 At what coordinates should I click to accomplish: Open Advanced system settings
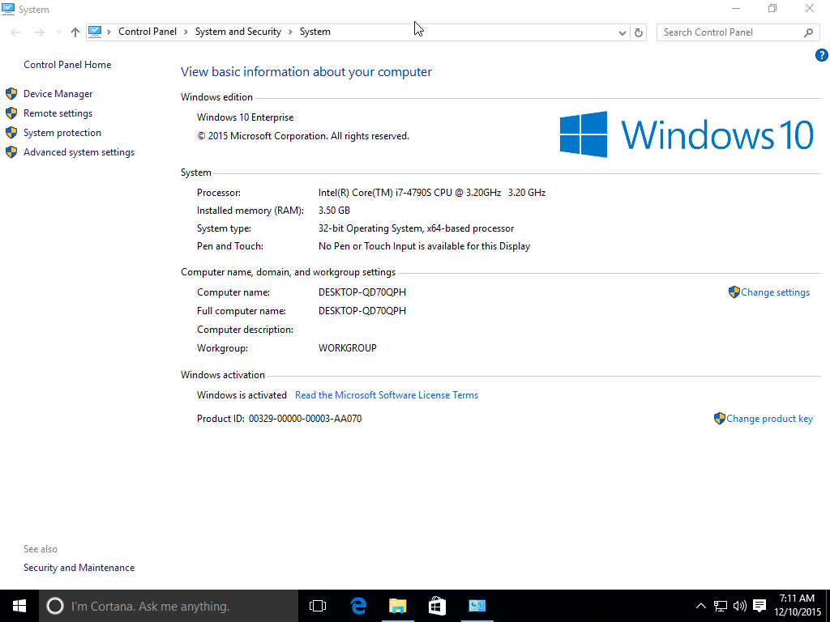pyautogui.click(x=79, y=152)
